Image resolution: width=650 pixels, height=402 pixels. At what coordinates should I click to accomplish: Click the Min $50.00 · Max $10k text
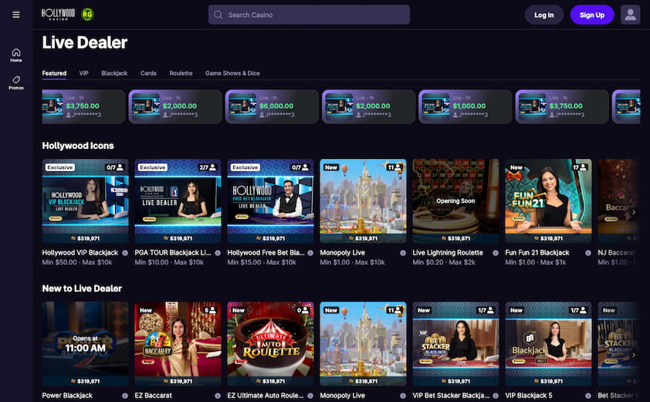point(77,262)
